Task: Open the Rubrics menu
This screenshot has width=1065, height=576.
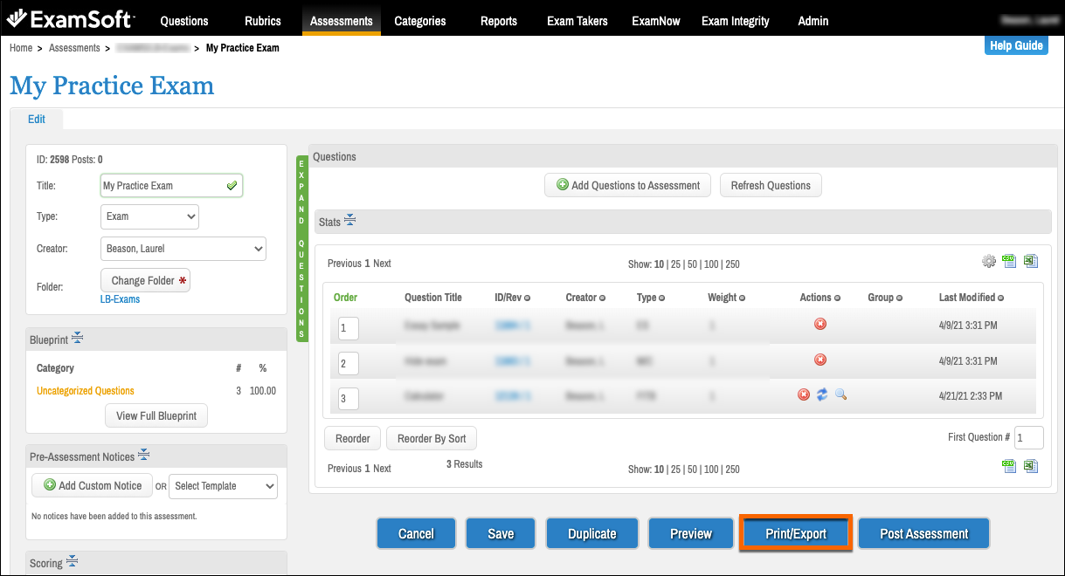Action: pyautogui.click(x=263, y=21)
